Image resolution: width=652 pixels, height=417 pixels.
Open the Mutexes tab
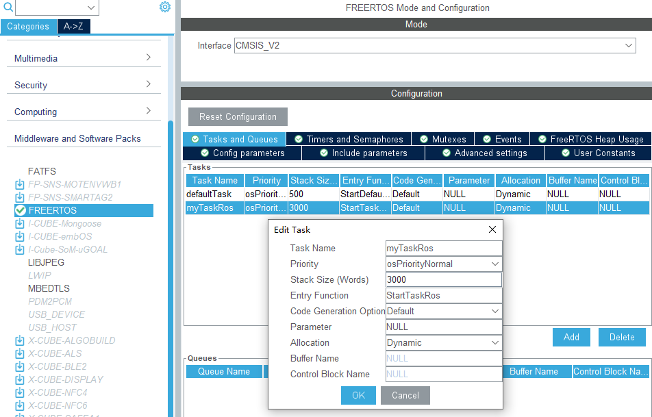443,139
